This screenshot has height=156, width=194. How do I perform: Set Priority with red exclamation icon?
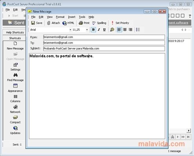120,23
